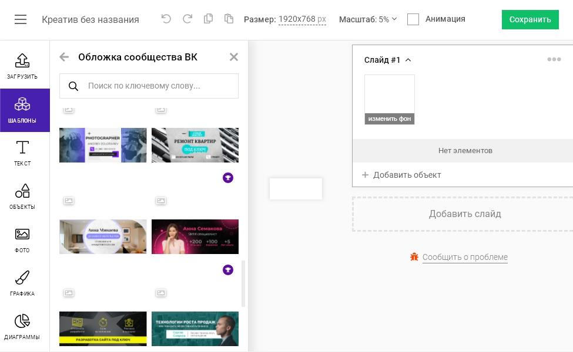This screenshot has width=573, height=352.
Task: Enable the Анимация checkbox
Action: pyautogui.click(x=413, y=19)
